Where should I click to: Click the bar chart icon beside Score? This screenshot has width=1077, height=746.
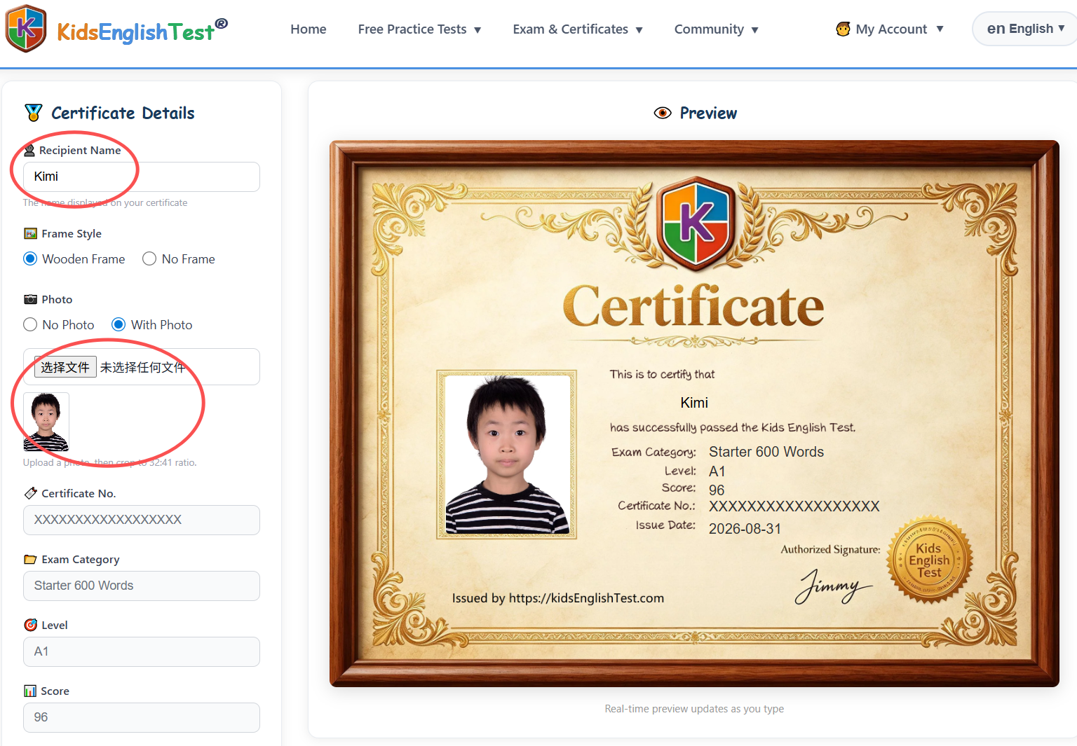point(30,691)
